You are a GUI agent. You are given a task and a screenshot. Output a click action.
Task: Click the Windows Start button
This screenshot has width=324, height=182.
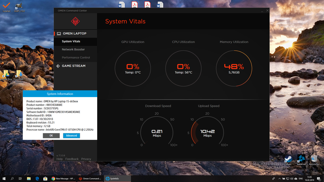[x=4, y=178]
